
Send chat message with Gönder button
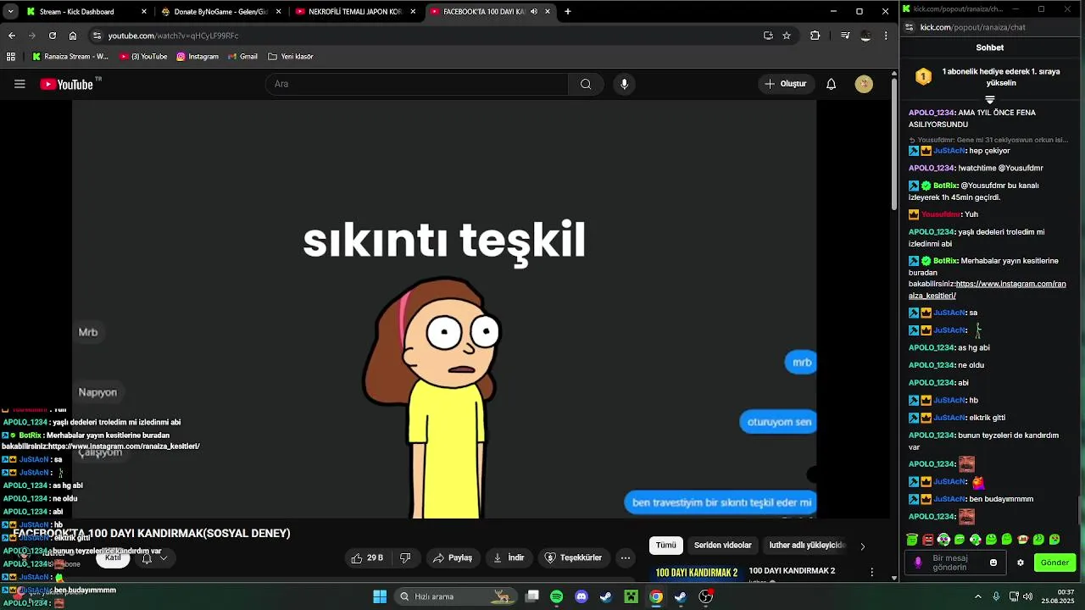point(1054,563)
